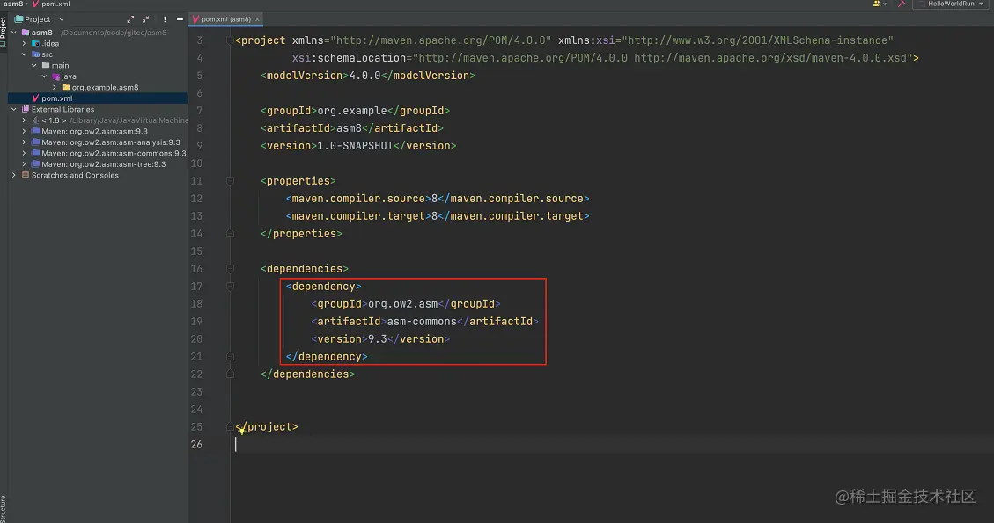Click line number 10 in the gutter
The image size is (994, 523).
click(196, 163)
